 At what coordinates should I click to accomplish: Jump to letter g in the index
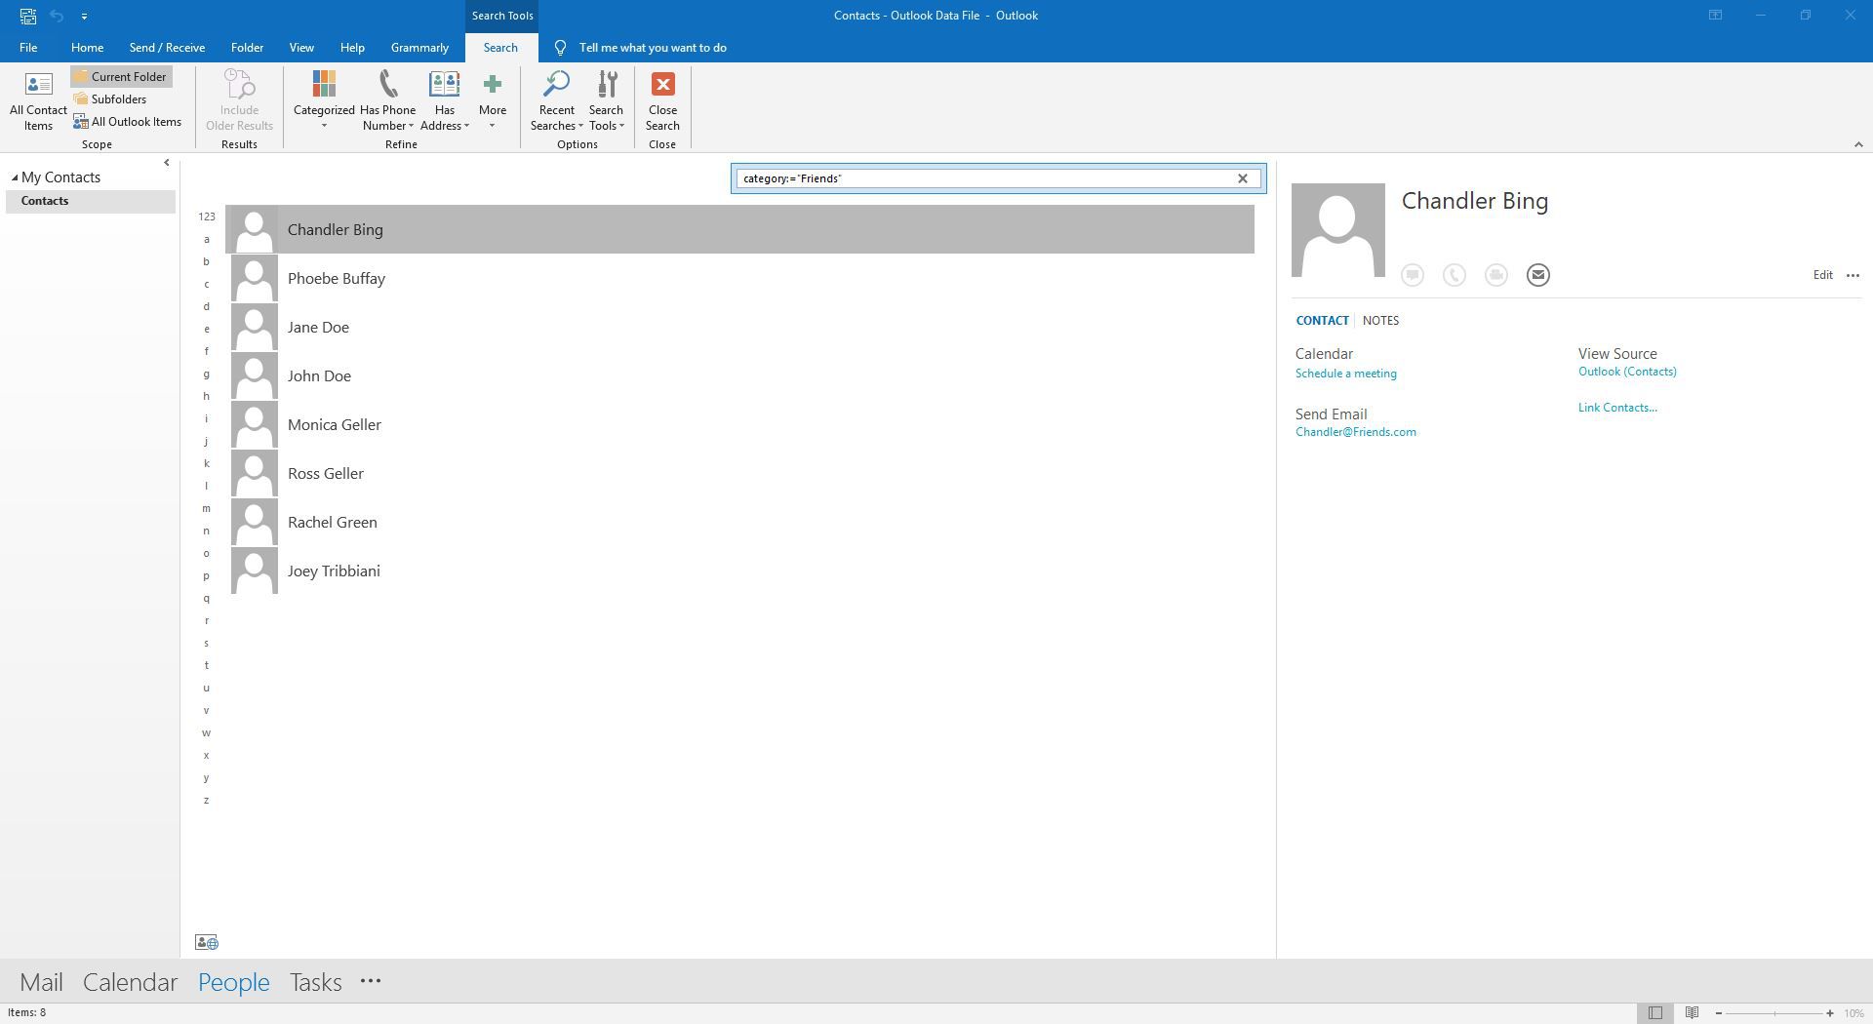206,374
